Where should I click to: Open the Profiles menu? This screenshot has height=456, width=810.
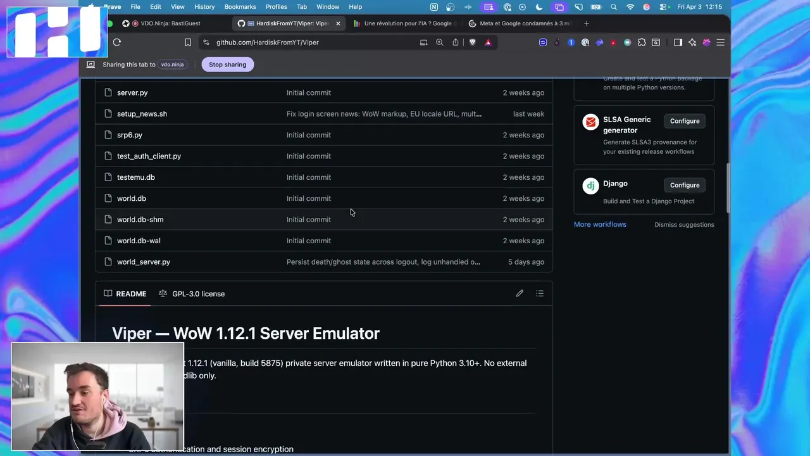pyautogui.click(x=277, y=7)
